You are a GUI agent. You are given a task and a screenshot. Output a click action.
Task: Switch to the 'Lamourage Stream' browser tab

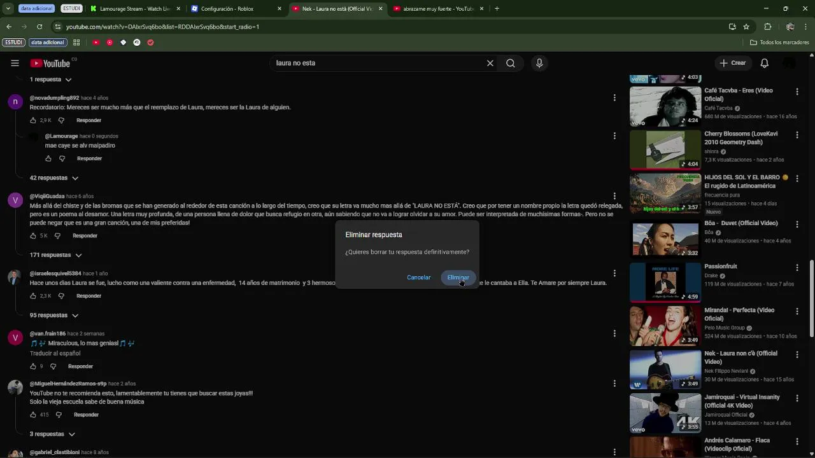coord(134,9)
